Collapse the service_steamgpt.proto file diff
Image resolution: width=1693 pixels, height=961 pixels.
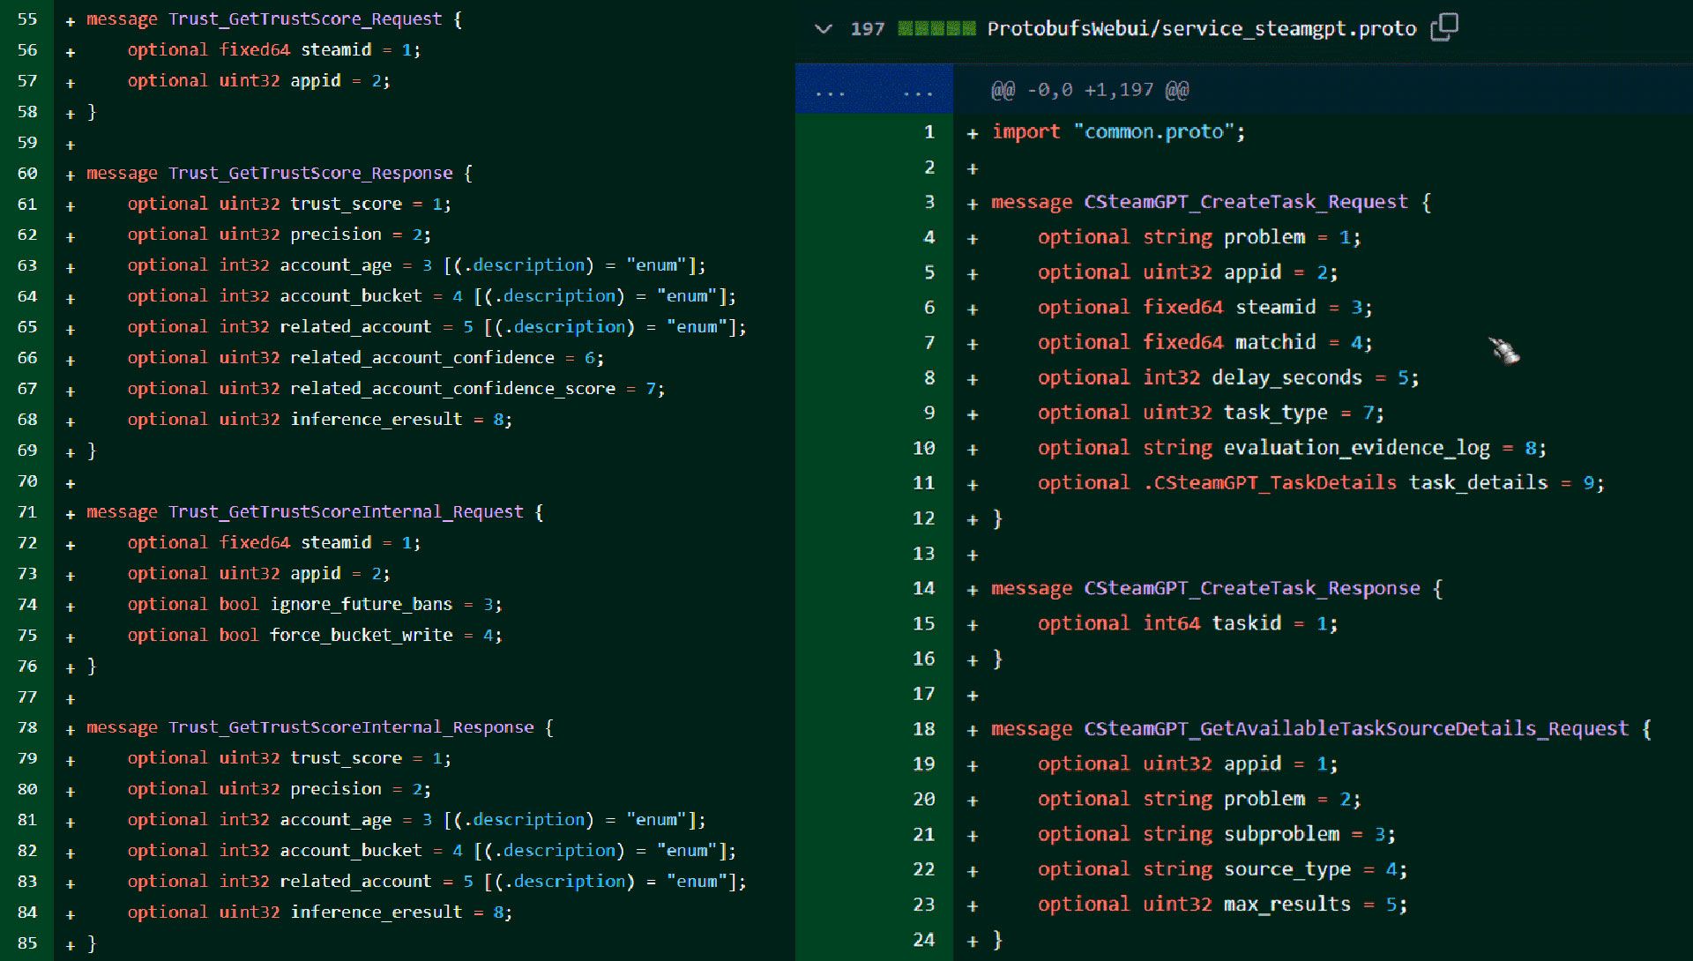[x=823, y=29]
